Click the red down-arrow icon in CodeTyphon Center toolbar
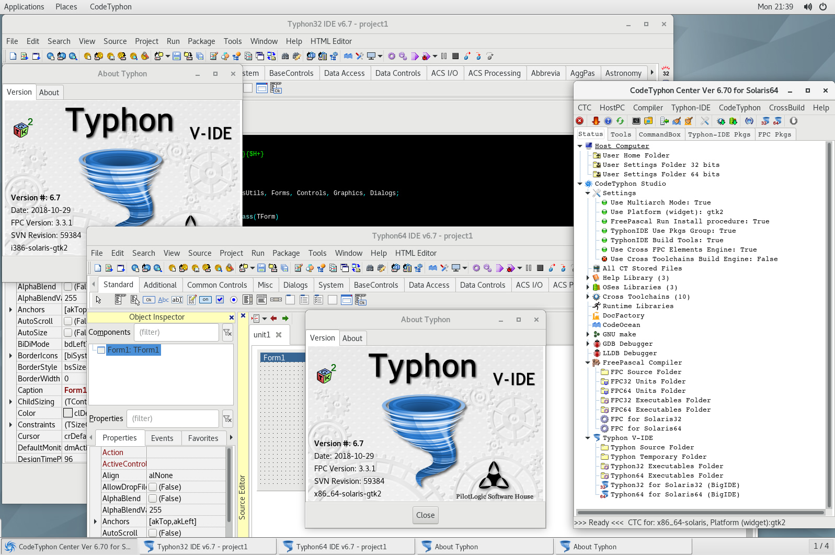The height and width of the screenshot is (555, 835). (x=596, y=121)
